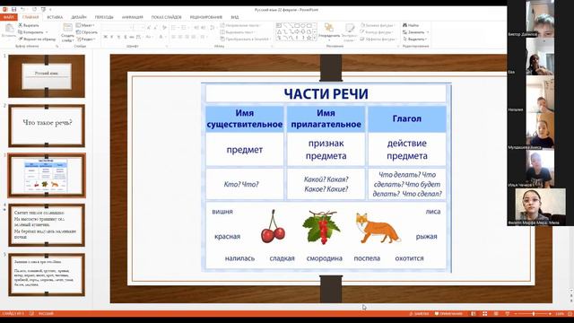Open ПРИМЕЧАНИЯ comments in status bar
The image size is (574, 323).
[448, 314]
